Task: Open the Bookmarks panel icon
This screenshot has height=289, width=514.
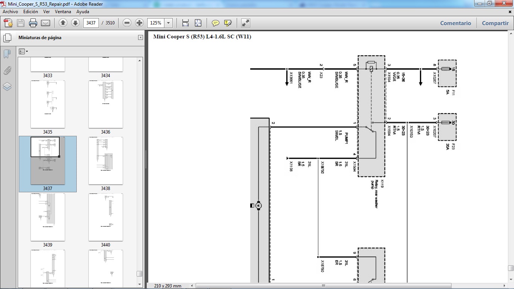Action: [x=7, y=54]
